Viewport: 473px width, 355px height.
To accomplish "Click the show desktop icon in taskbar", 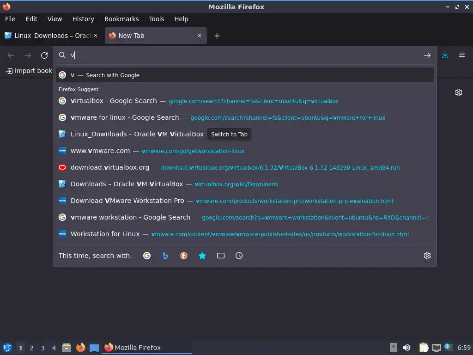I will (94, 348).
